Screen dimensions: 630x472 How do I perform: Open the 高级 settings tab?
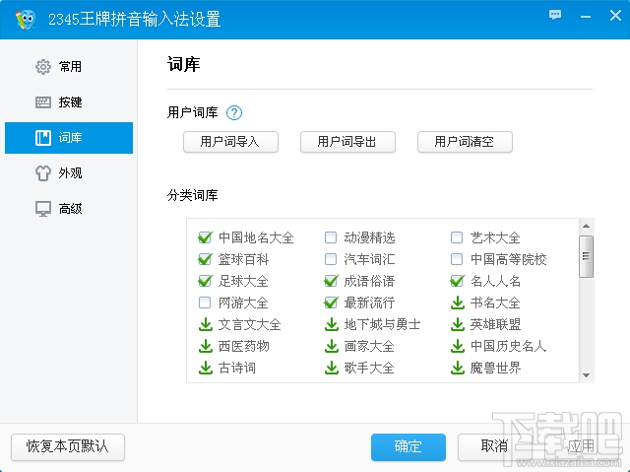(x=69, y=209)
